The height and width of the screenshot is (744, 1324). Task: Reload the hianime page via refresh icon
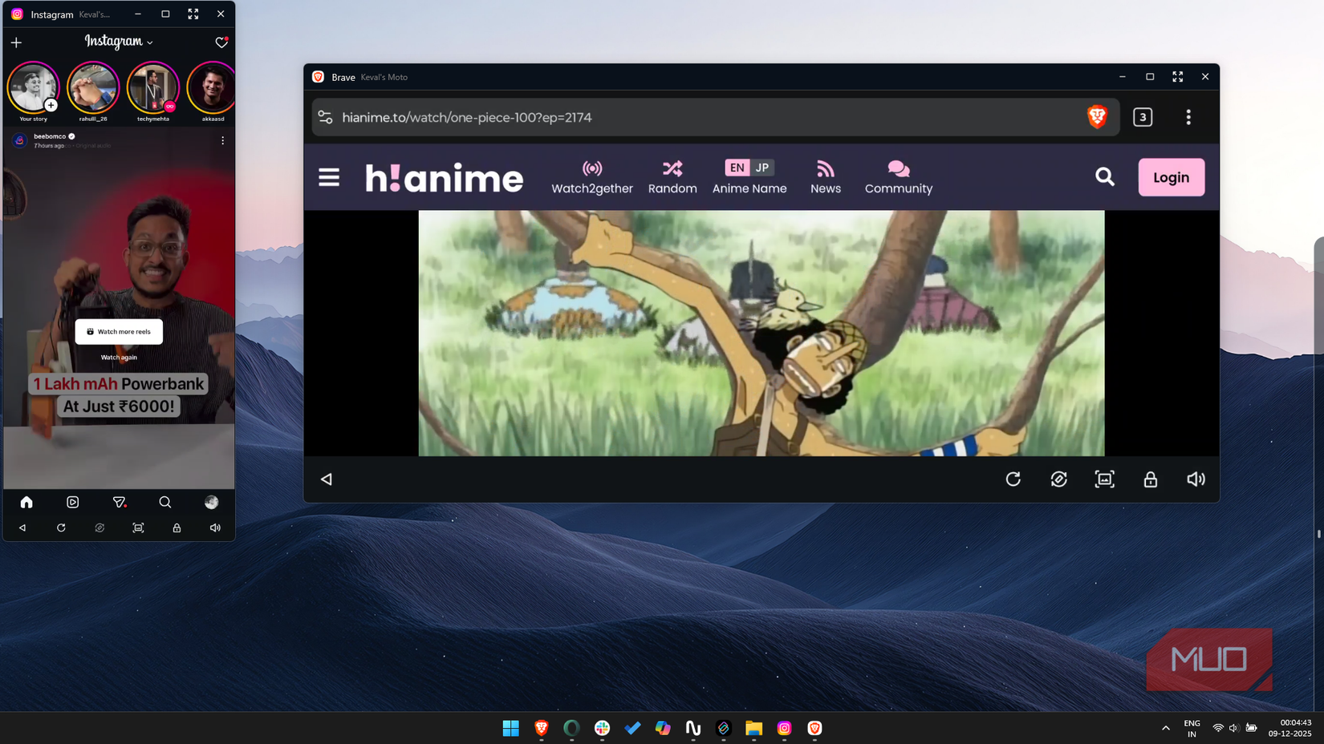[x=1013, y=479]
